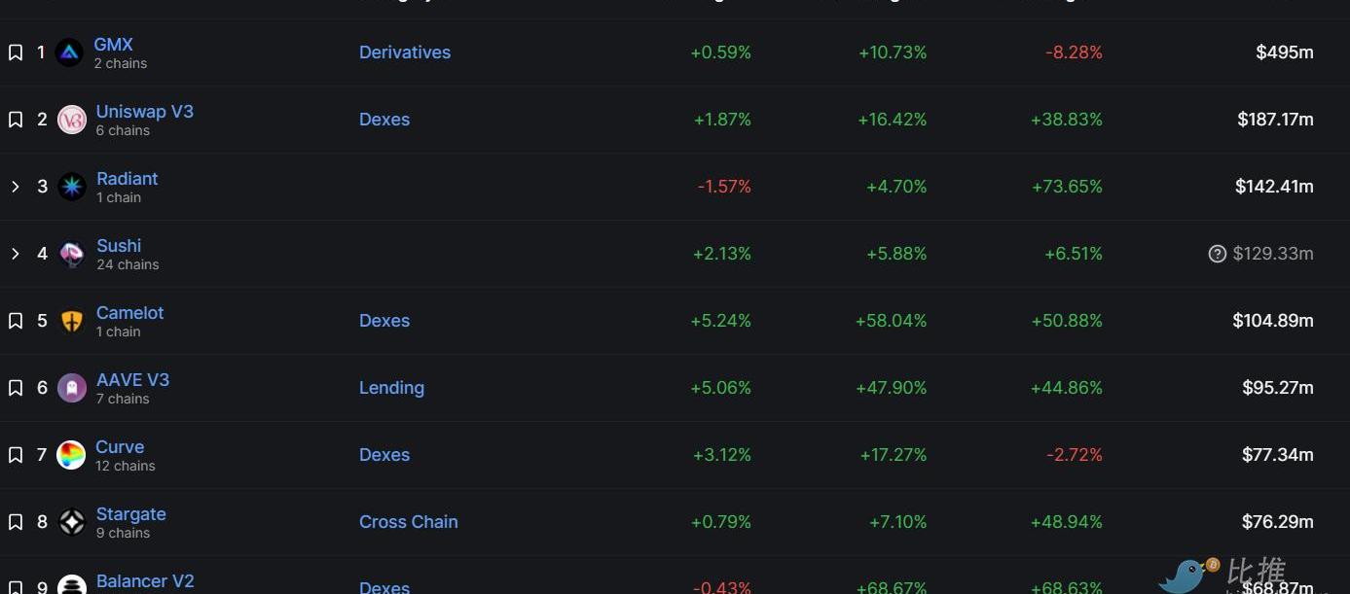Open the Derivatives category link

pos(405,52)
